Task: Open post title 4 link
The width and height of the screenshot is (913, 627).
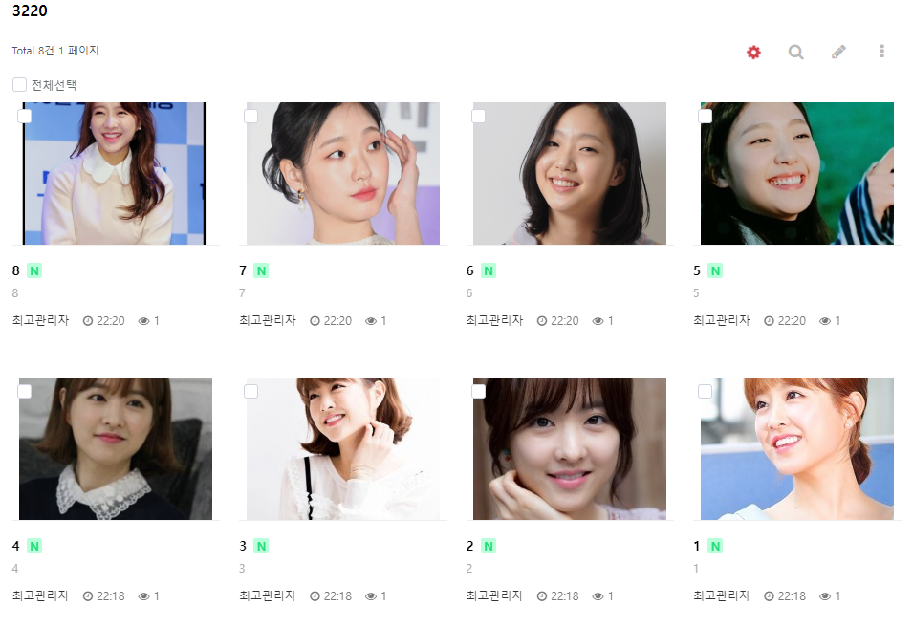Action: point(15,546)
